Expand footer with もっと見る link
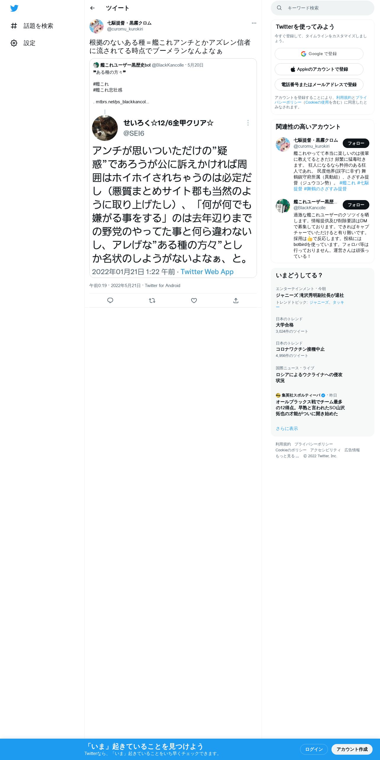The image size is (380, 760). point(287,456)
